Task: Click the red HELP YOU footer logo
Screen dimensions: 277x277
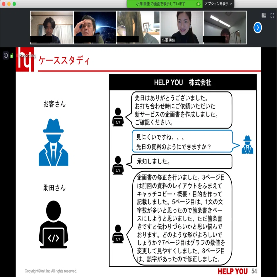Action: (x=233, y=271)
